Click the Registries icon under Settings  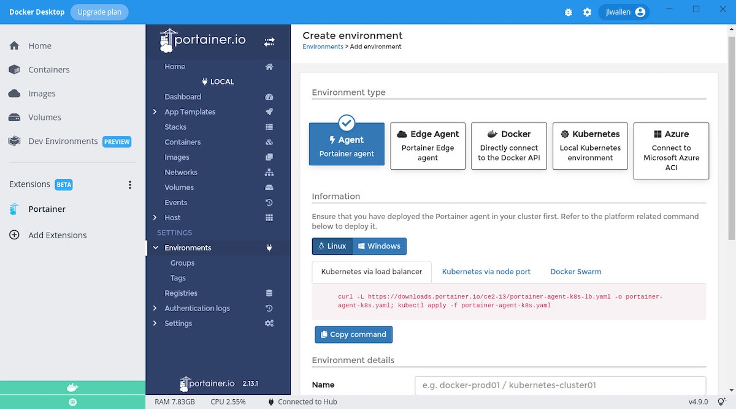(x=269, y=293)
